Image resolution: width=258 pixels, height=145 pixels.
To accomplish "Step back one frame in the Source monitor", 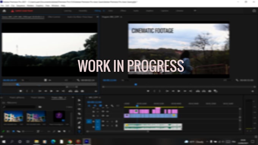I will [x=46, y=91].
